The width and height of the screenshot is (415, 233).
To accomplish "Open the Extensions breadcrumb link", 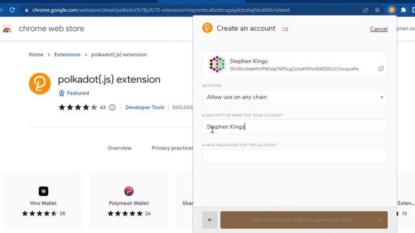I will [x=67, y=54].
